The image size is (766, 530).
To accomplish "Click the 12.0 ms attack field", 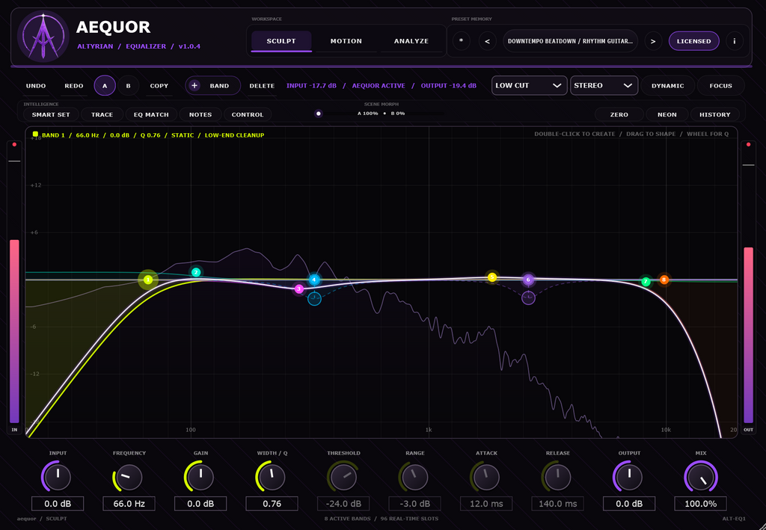I will pos(486,504).
